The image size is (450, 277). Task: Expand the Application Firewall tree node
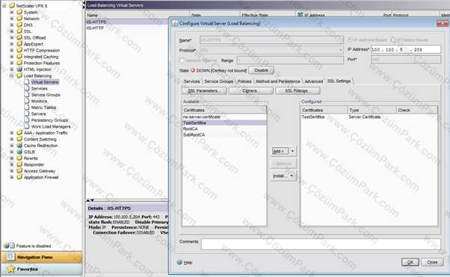click(11, 177)
